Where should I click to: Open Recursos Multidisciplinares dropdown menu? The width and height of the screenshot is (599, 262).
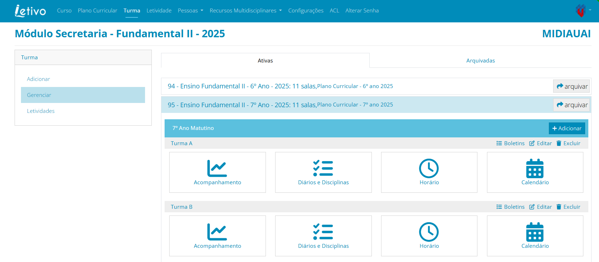246,11
